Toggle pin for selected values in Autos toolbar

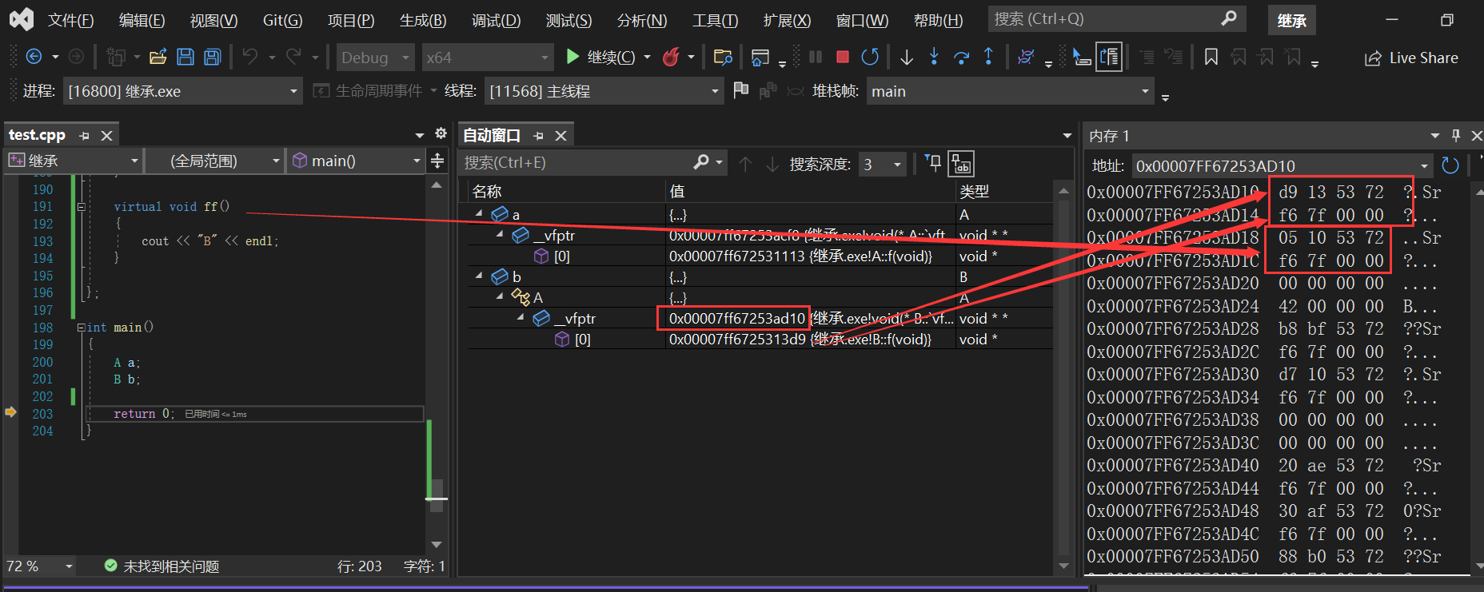point(932,163)
